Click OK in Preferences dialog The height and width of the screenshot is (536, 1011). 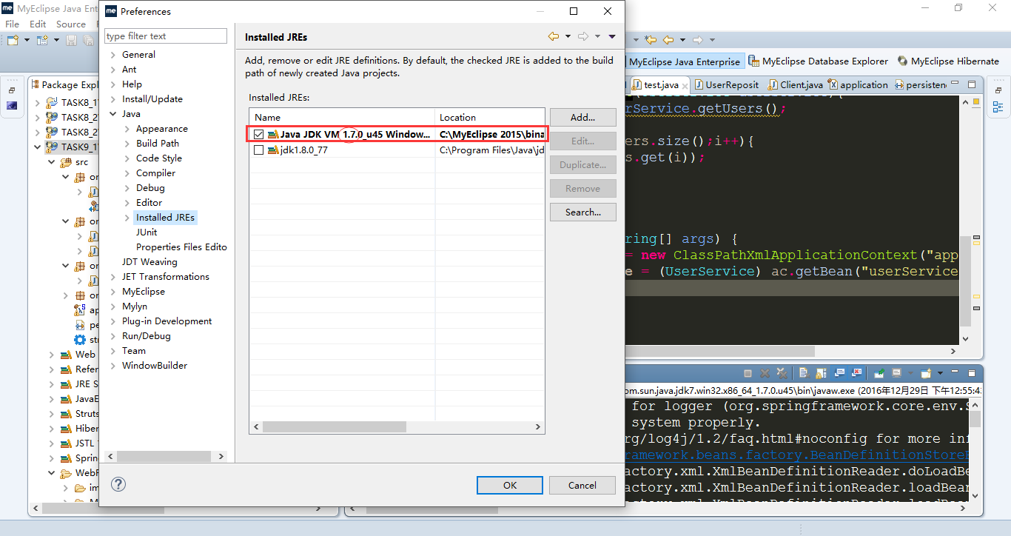click(510, 485)
